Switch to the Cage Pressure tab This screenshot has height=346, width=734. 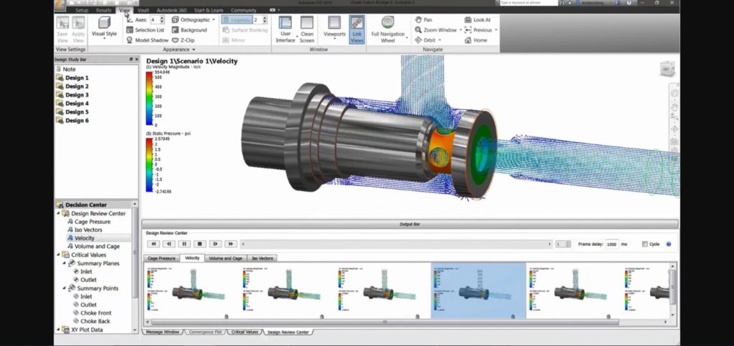(161, 258)
